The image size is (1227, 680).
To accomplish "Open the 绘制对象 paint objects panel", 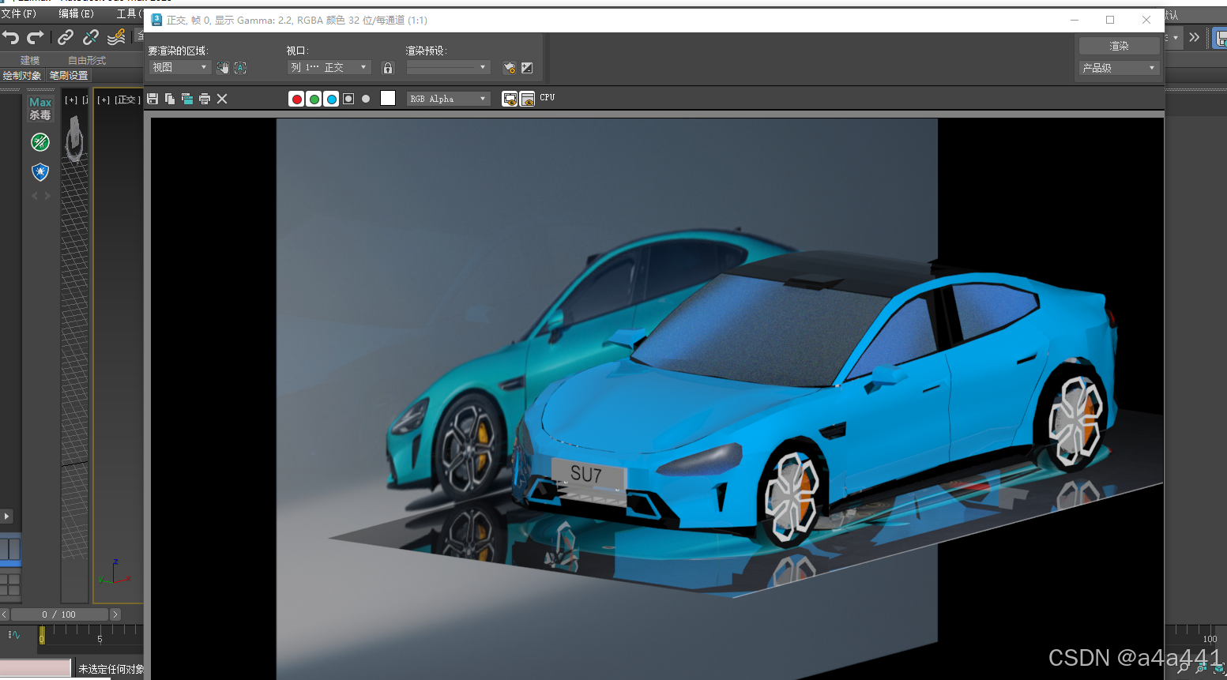I will (22, 76).
